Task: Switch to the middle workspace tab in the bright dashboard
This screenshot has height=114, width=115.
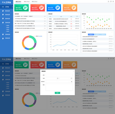Action: point(27,2)
